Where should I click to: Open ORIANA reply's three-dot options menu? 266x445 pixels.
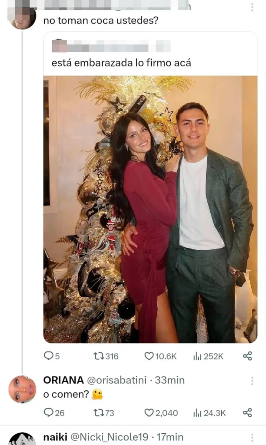pos(252,381)
